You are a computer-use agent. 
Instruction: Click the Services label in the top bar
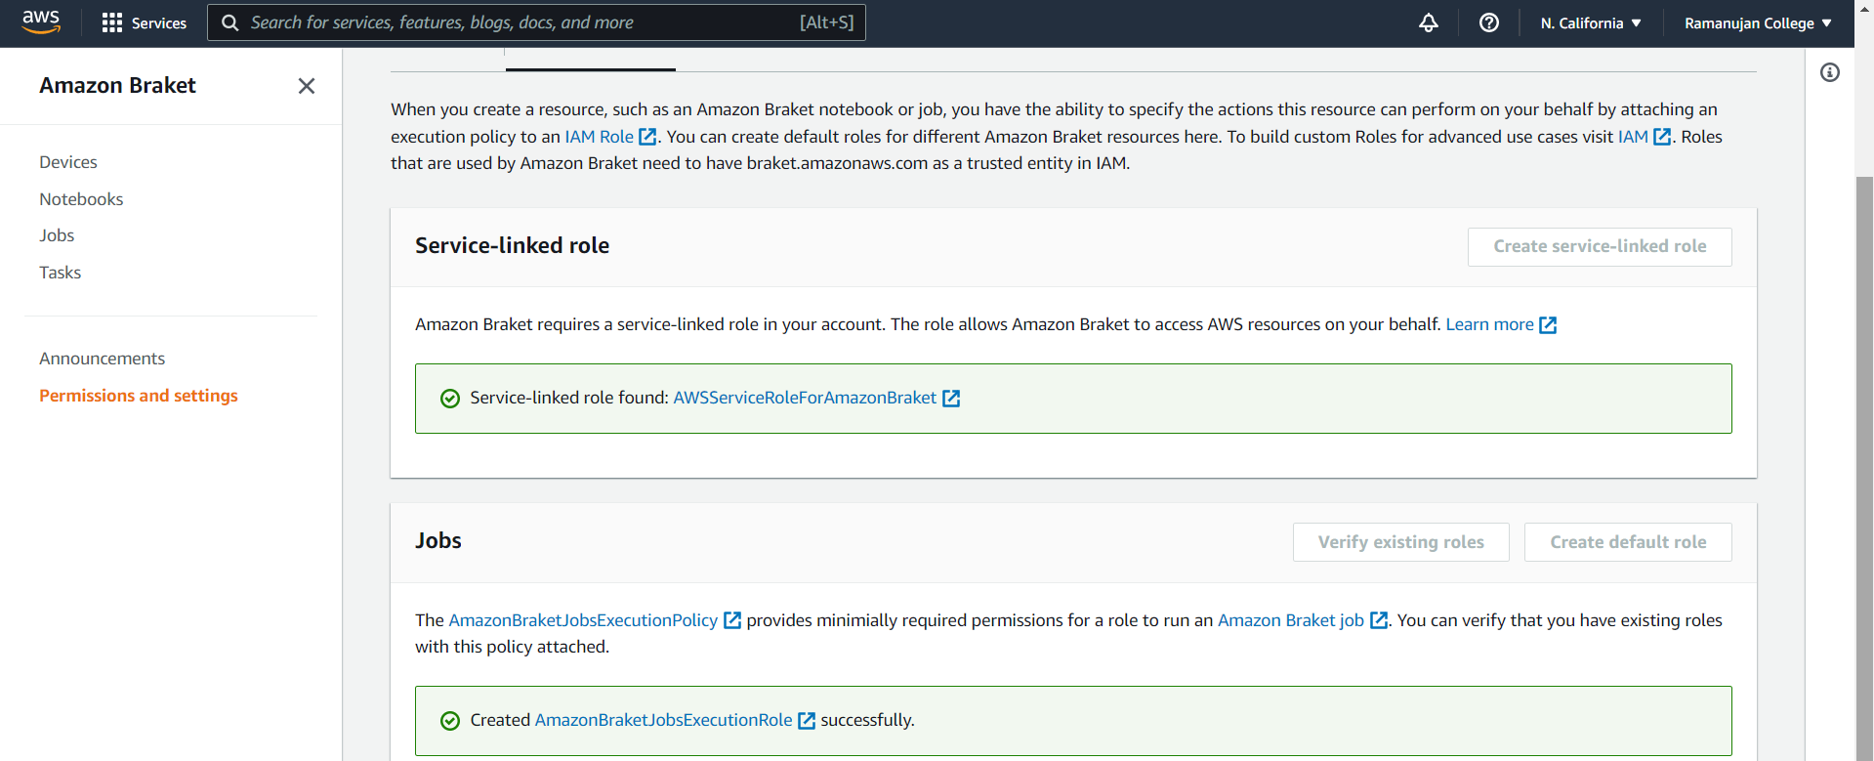click(159, 22)
